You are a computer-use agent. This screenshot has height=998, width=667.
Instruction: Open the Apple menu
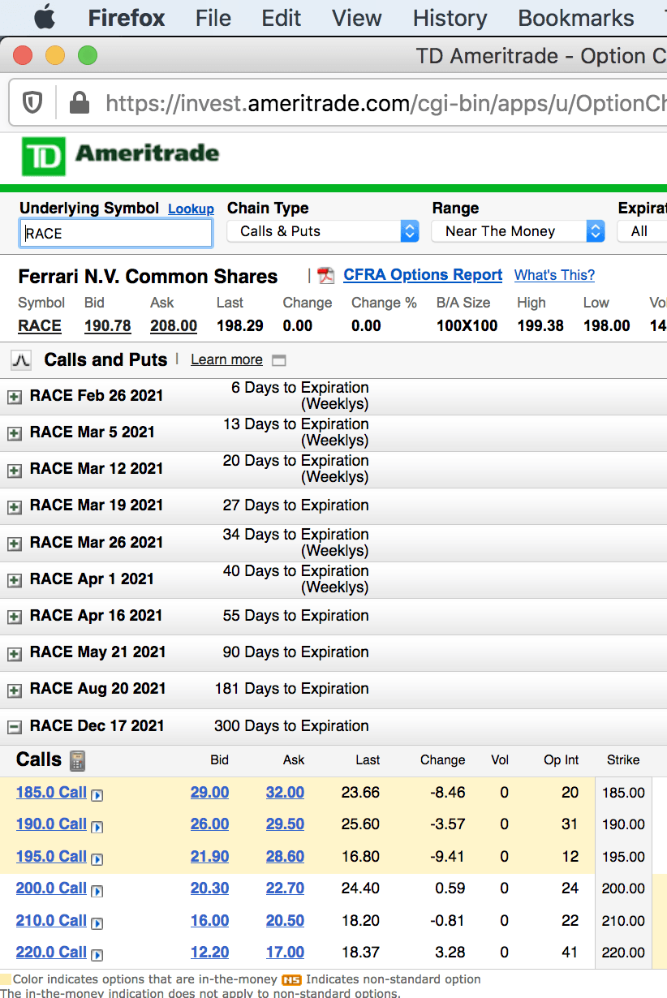[x=45, y=17]
